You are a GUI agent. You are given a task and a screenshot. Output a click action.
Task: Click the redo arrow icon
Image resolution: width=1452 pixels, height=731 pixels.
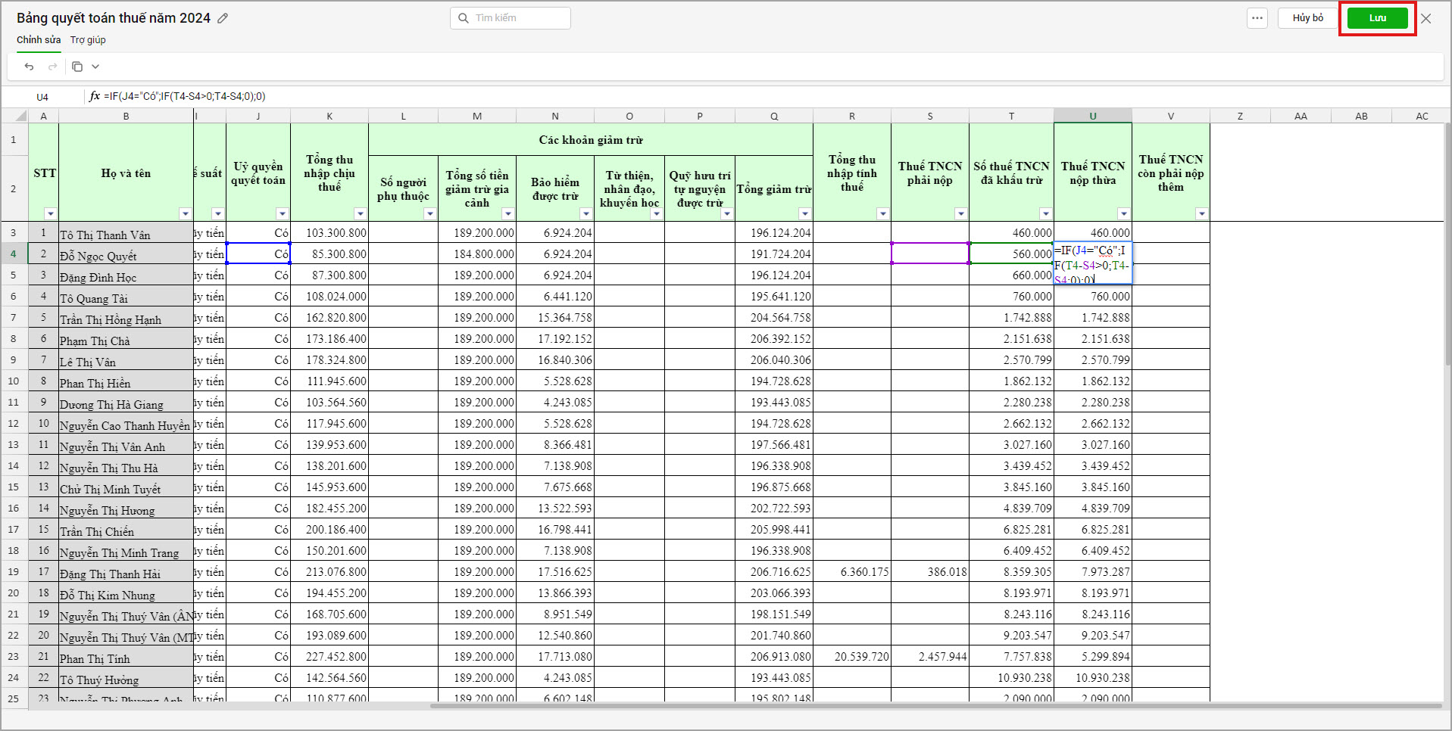click(x=52, y=67)
